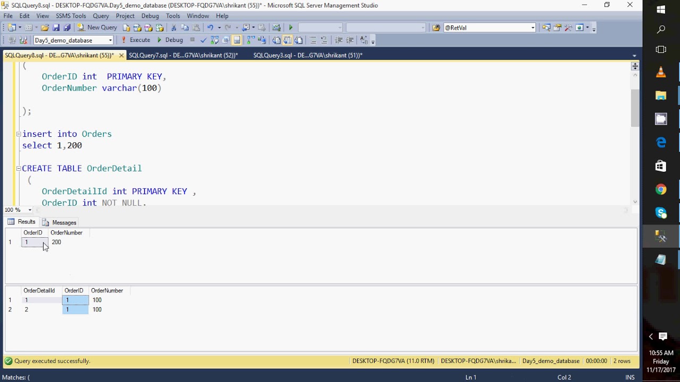Click the Save All icon

tap(67, 28)
